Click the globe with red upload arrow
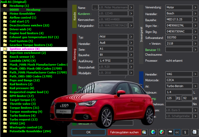The image size is (199, 137). click(162, 132)
